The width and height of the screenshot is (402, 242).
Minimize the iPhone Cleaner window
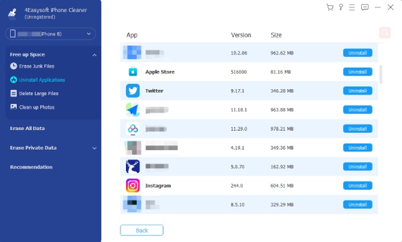(x=377, y=7)
